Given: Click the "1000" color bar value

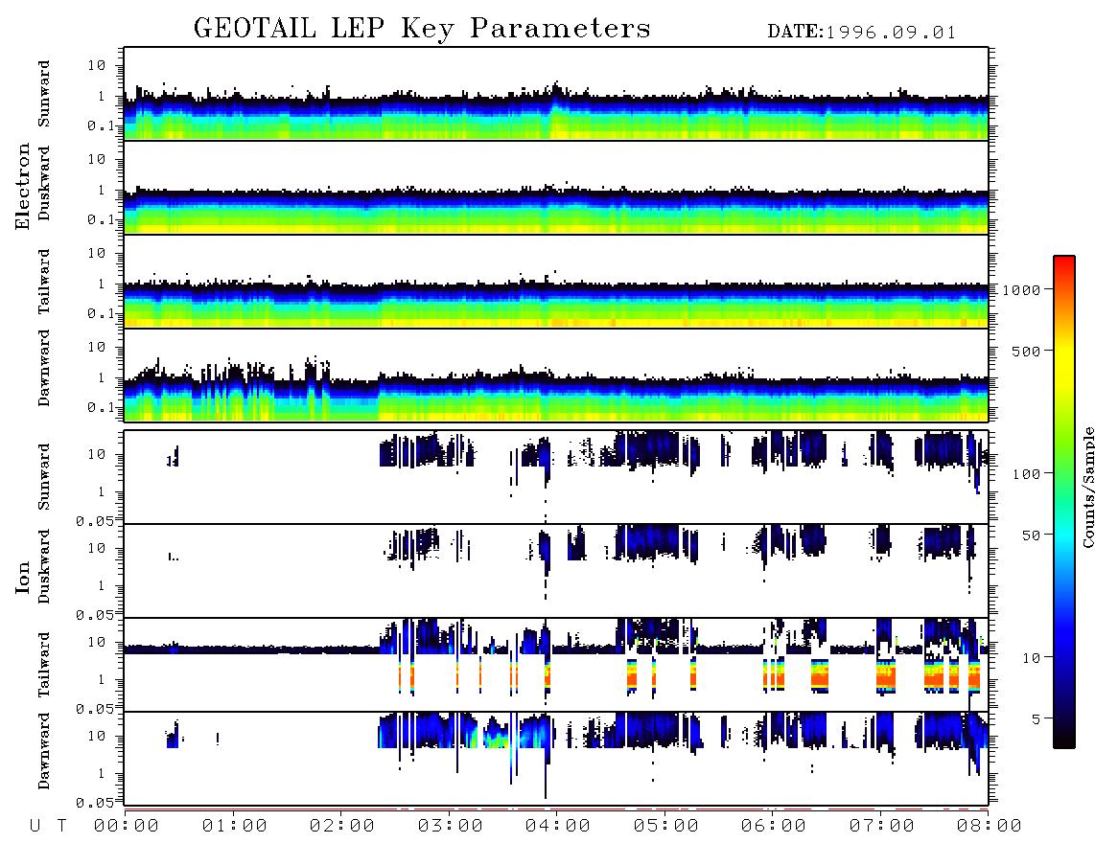Looking at the screenshot, I should 1021,289.
